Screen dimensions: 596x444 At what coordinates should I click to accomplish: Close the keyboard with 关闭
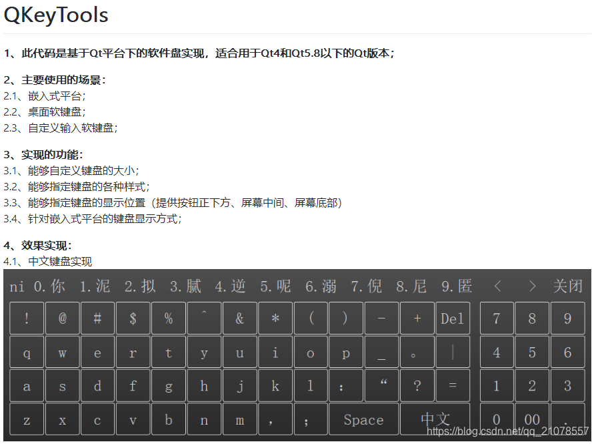568,286
